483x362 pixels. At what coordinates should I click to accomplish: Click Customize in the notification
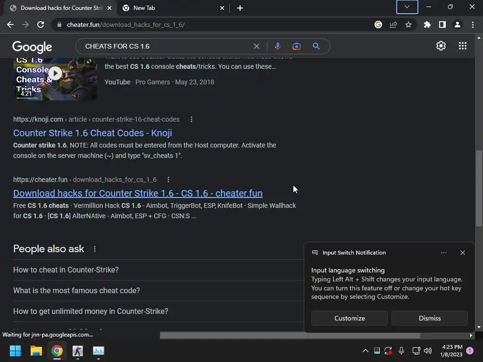[x=350, y=318]
